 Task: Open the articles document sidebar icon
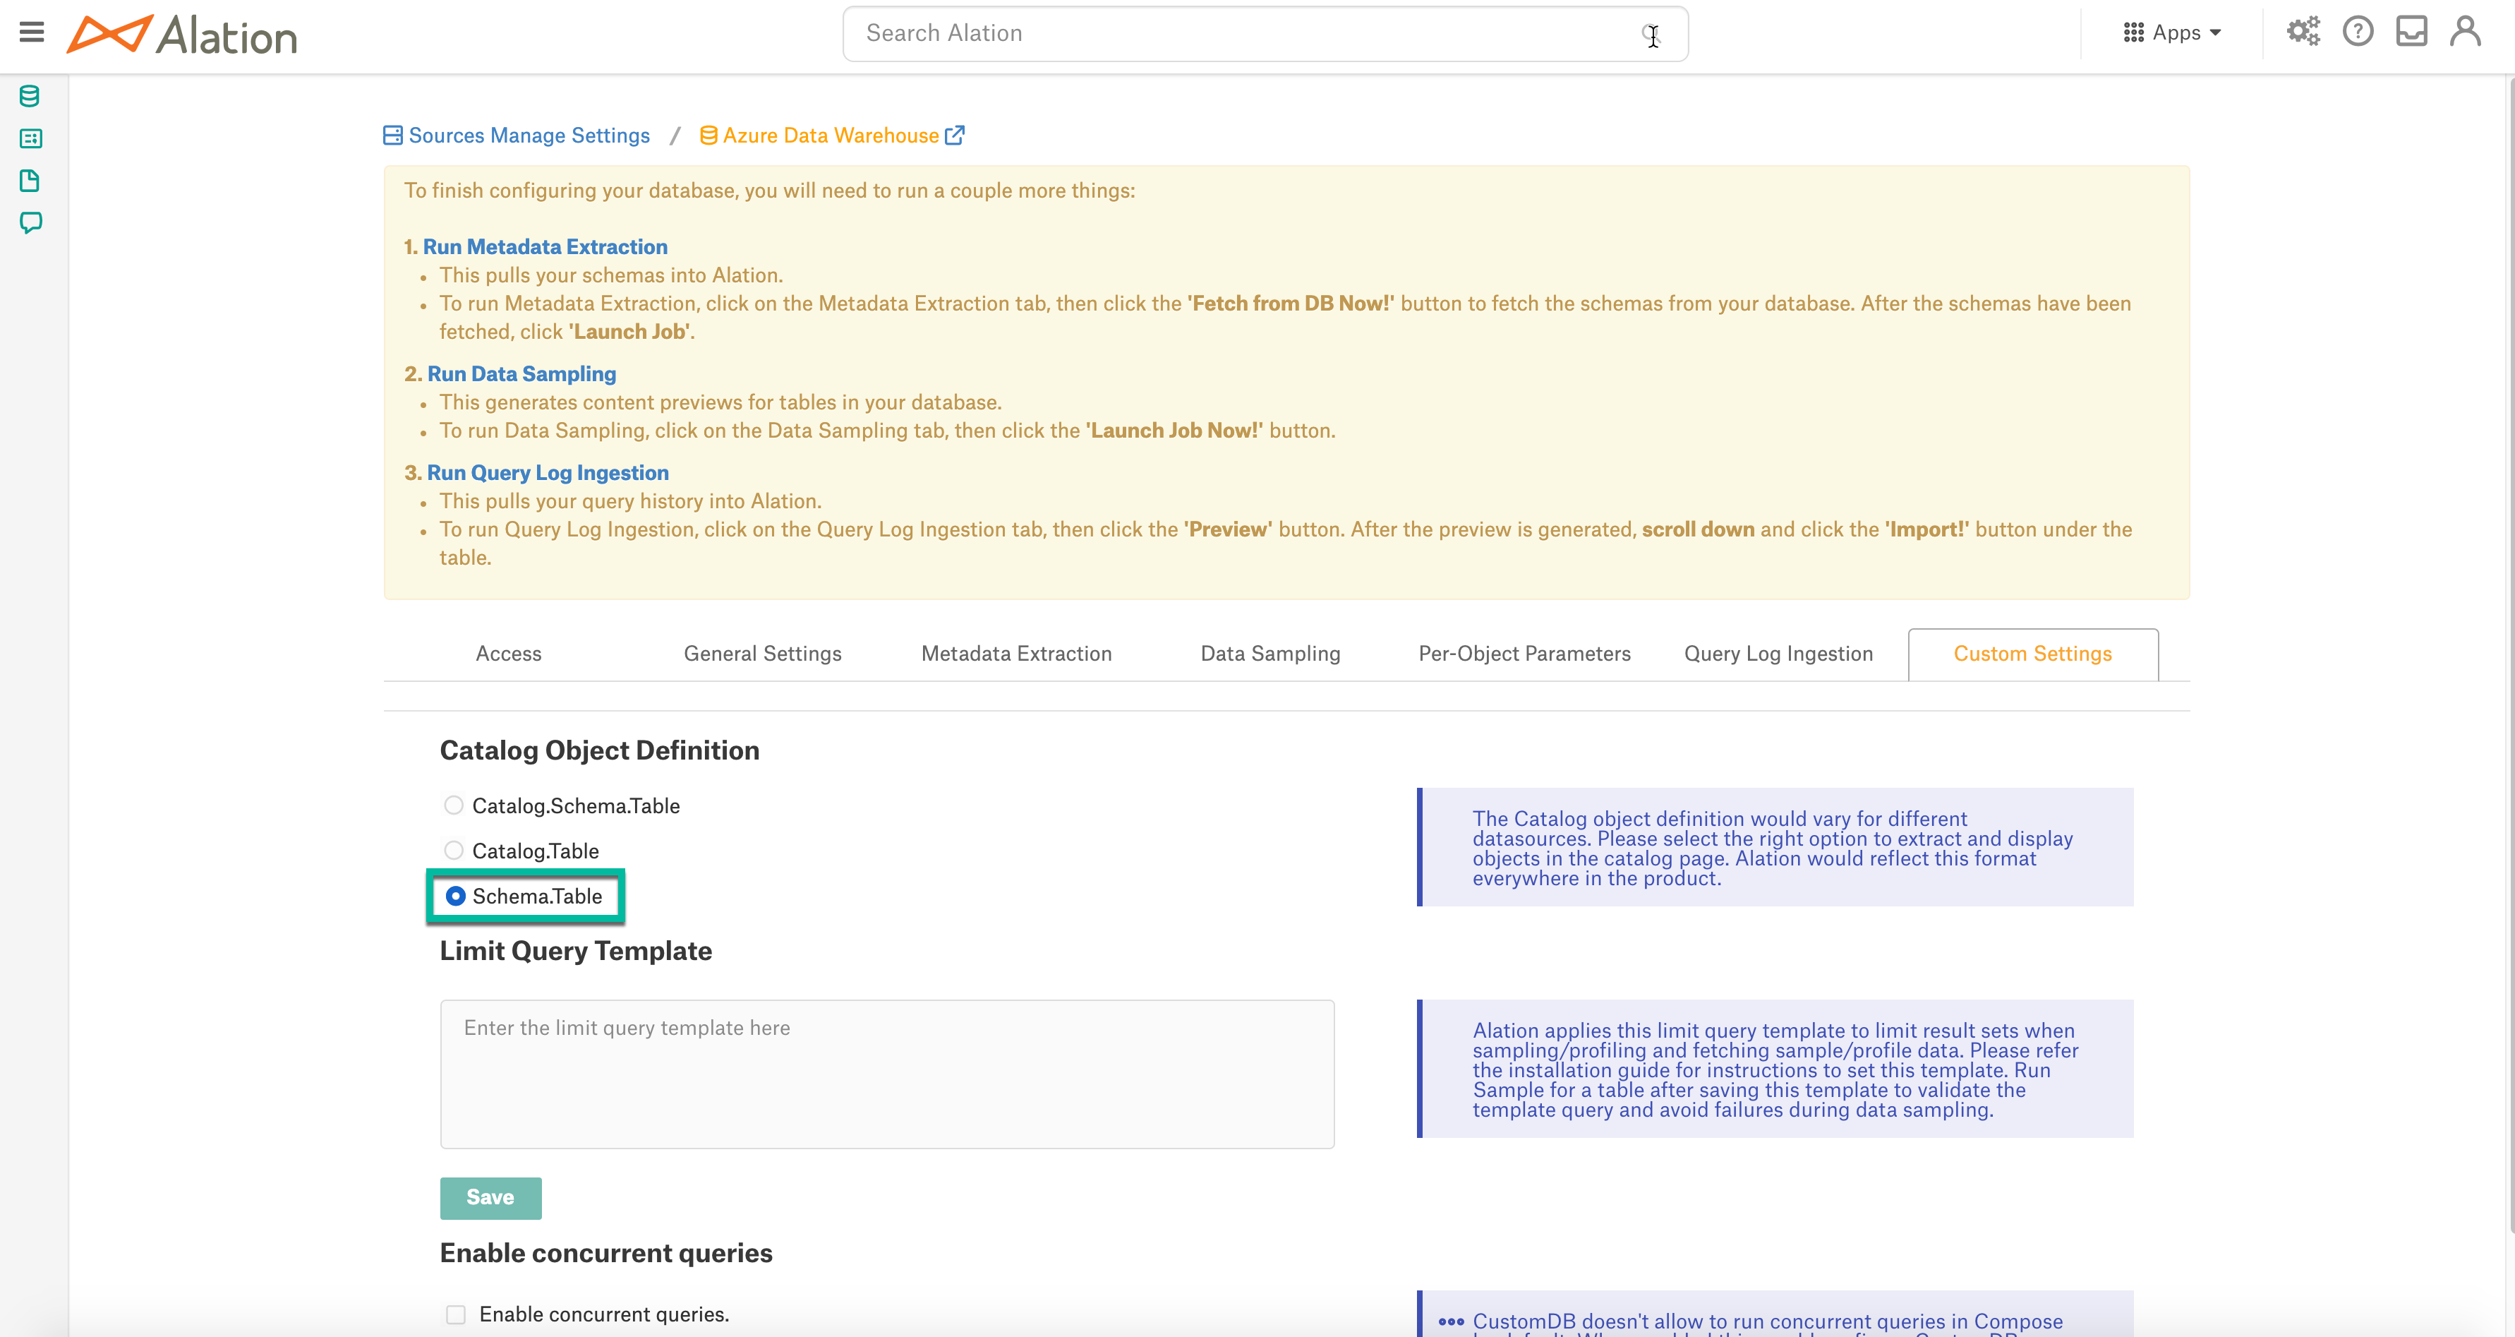tap(30, 181)
